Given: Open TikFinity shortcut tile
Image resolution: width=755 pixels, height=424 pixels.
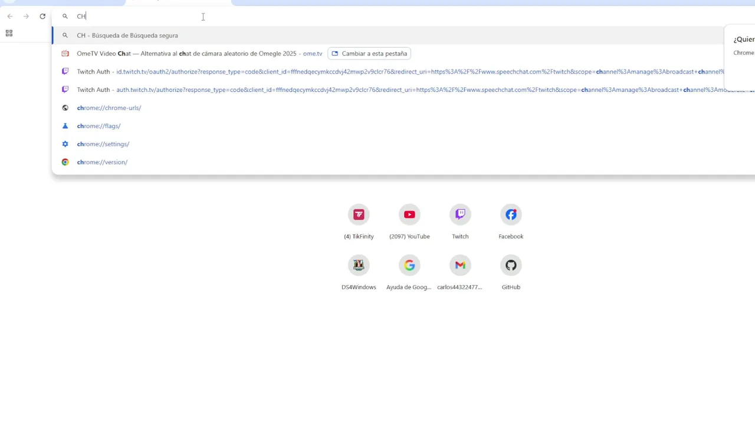Looking at the screenshot, I should [x=359, y=222].
